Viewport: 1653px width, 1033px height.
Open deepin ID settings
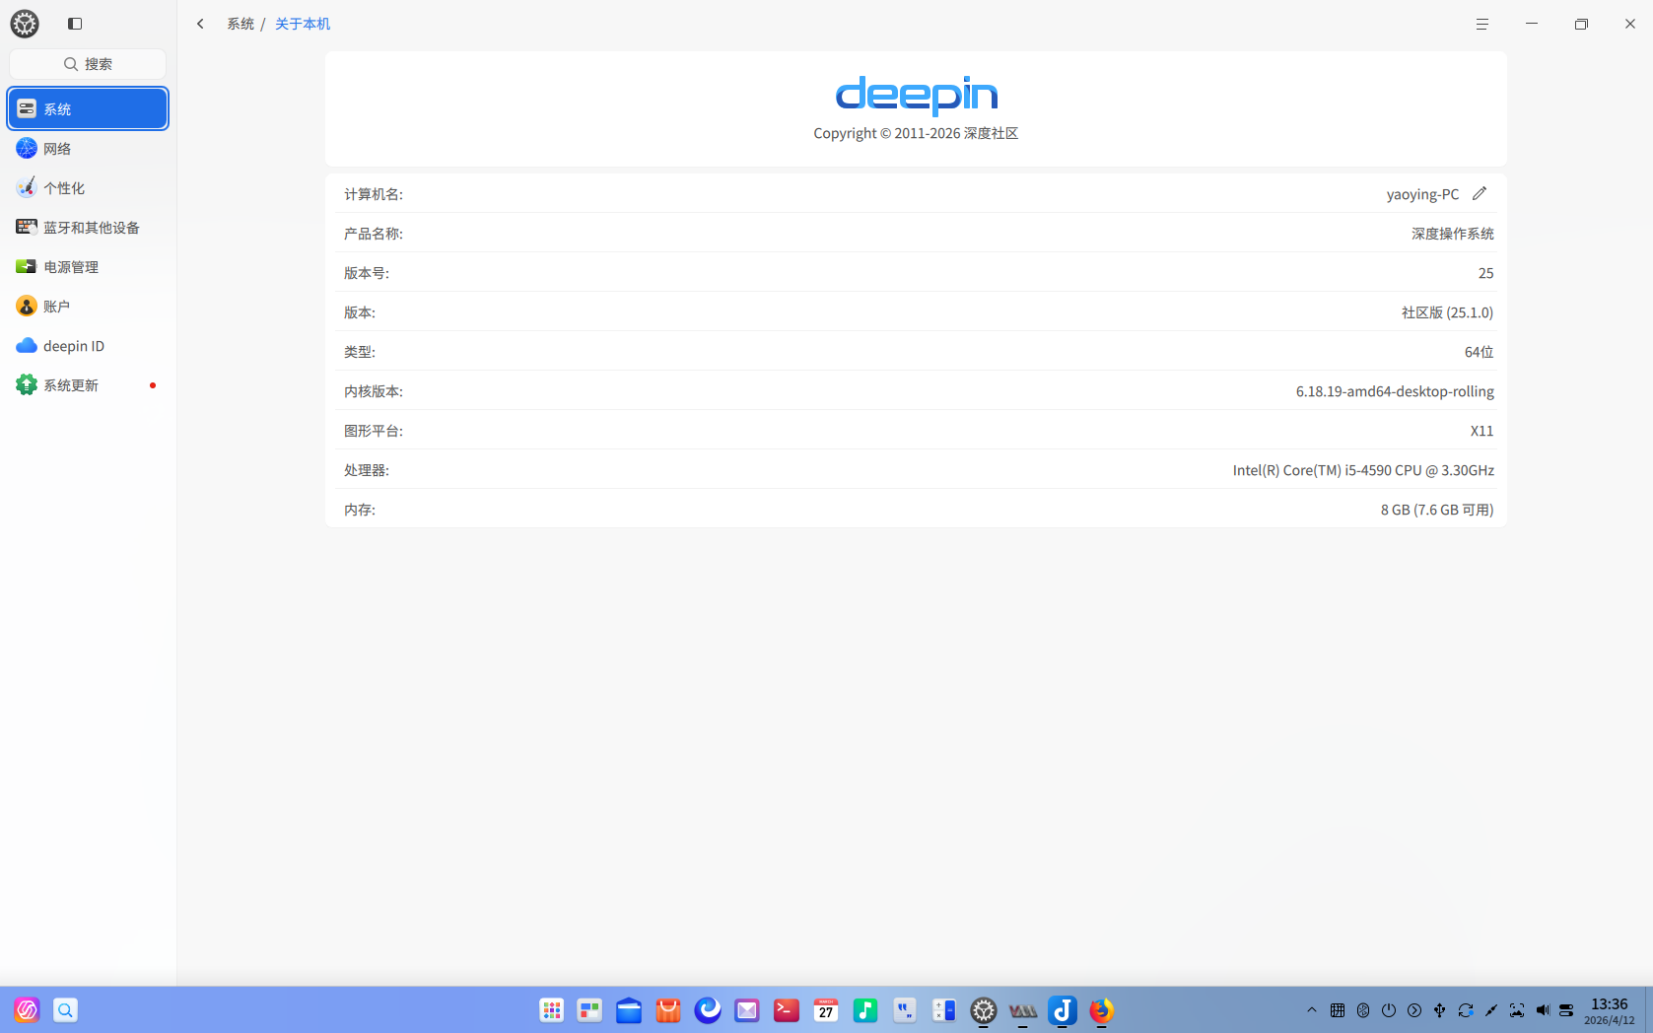(88, 345)
